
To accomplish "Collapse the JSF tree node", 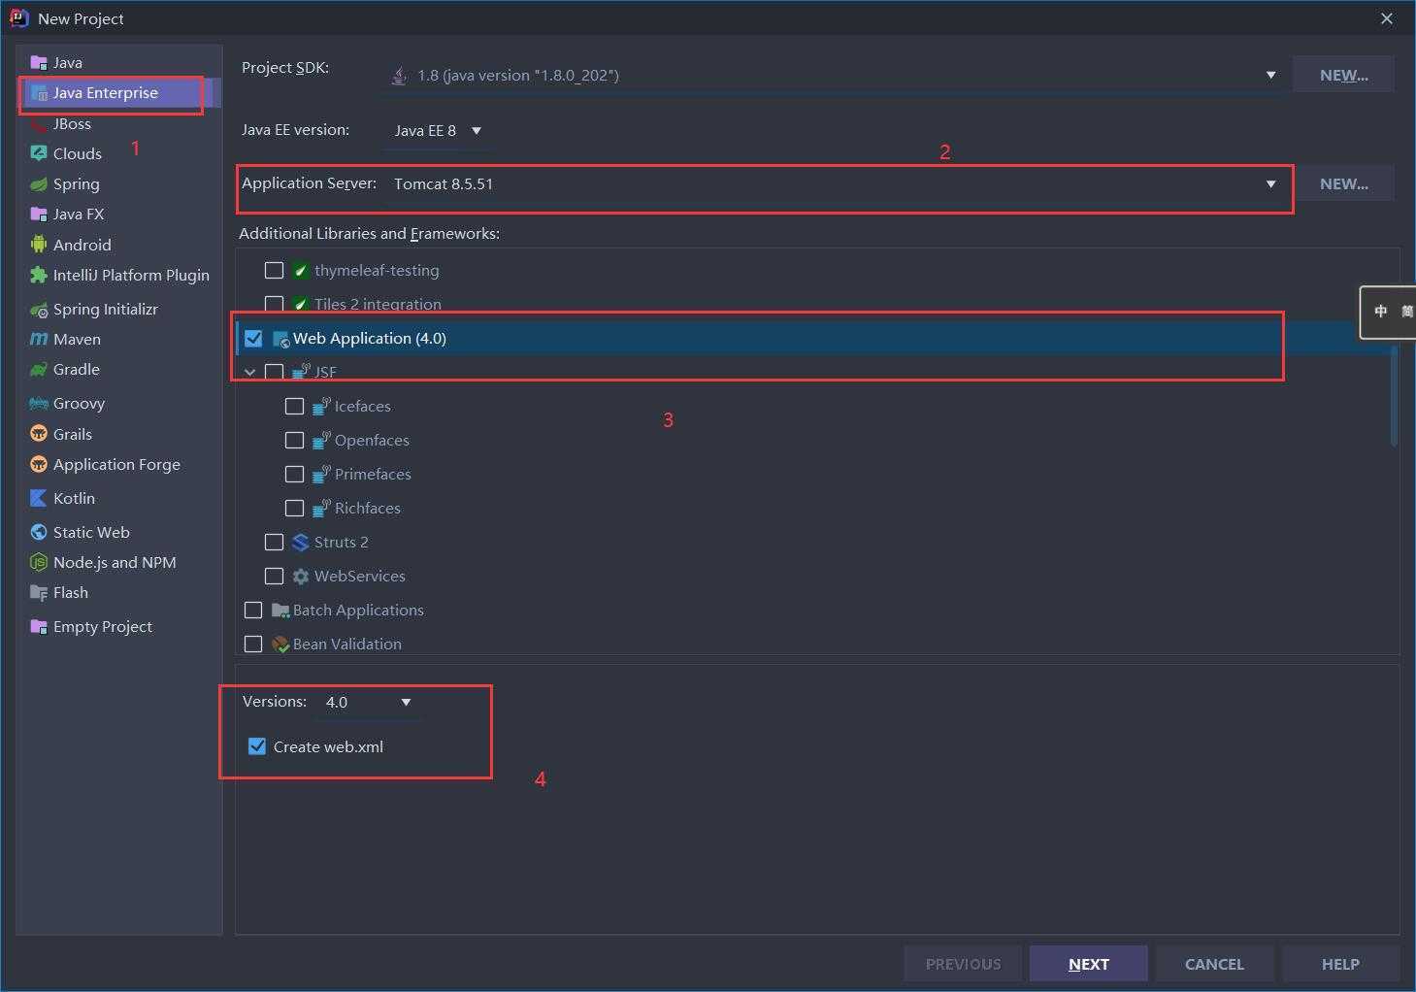I will pyautogui.click(x=250, y=372).
